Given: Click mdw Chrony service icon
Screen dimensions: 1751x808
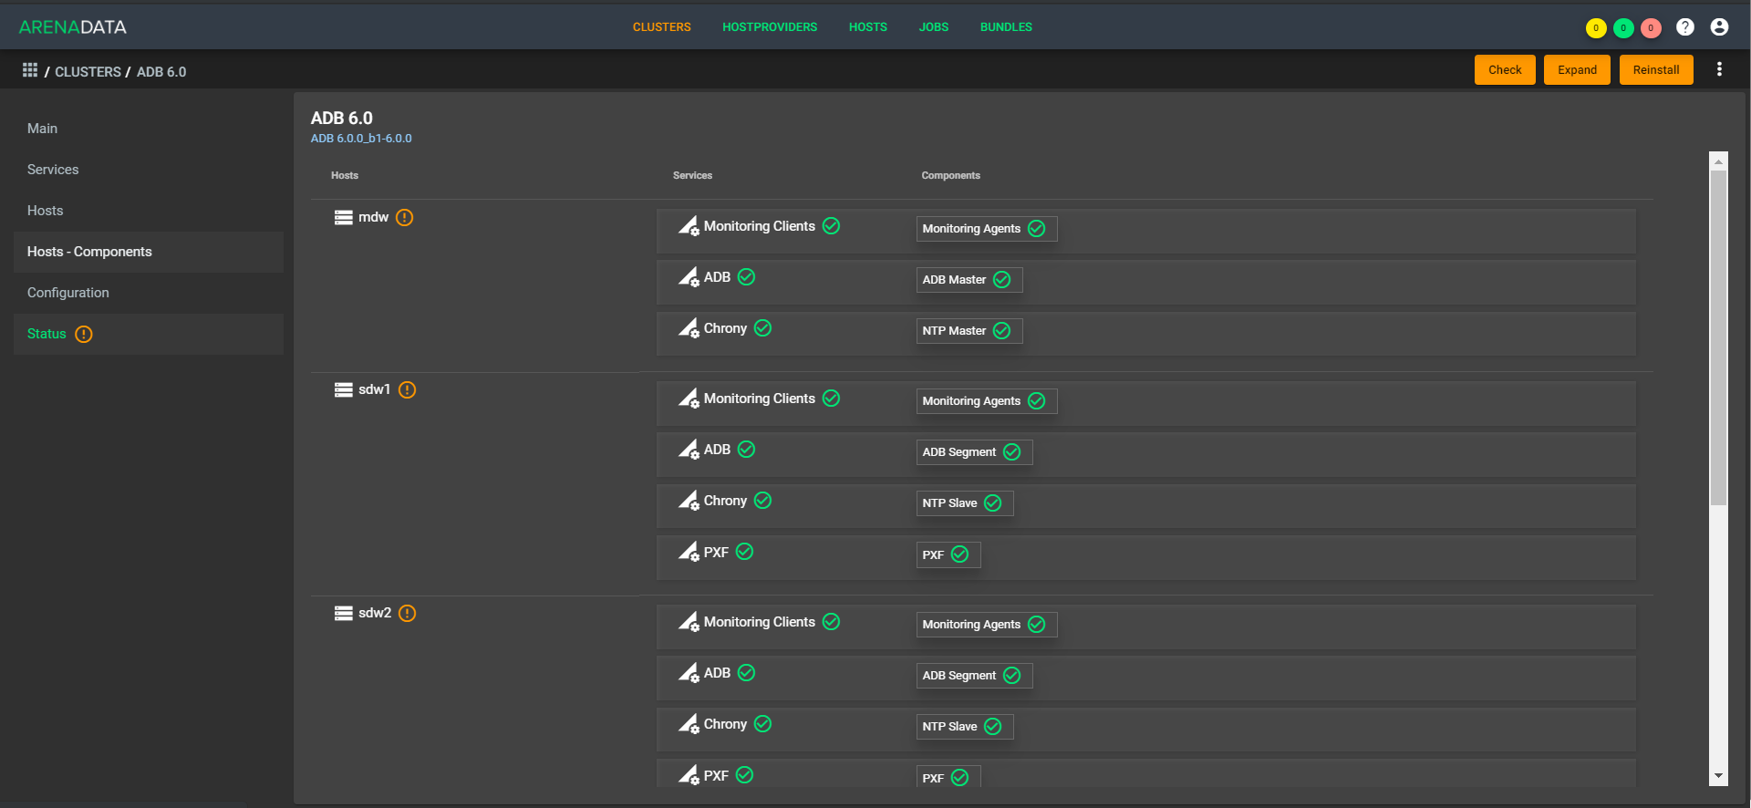Looking at the screenshot, I should click(689, 328).
